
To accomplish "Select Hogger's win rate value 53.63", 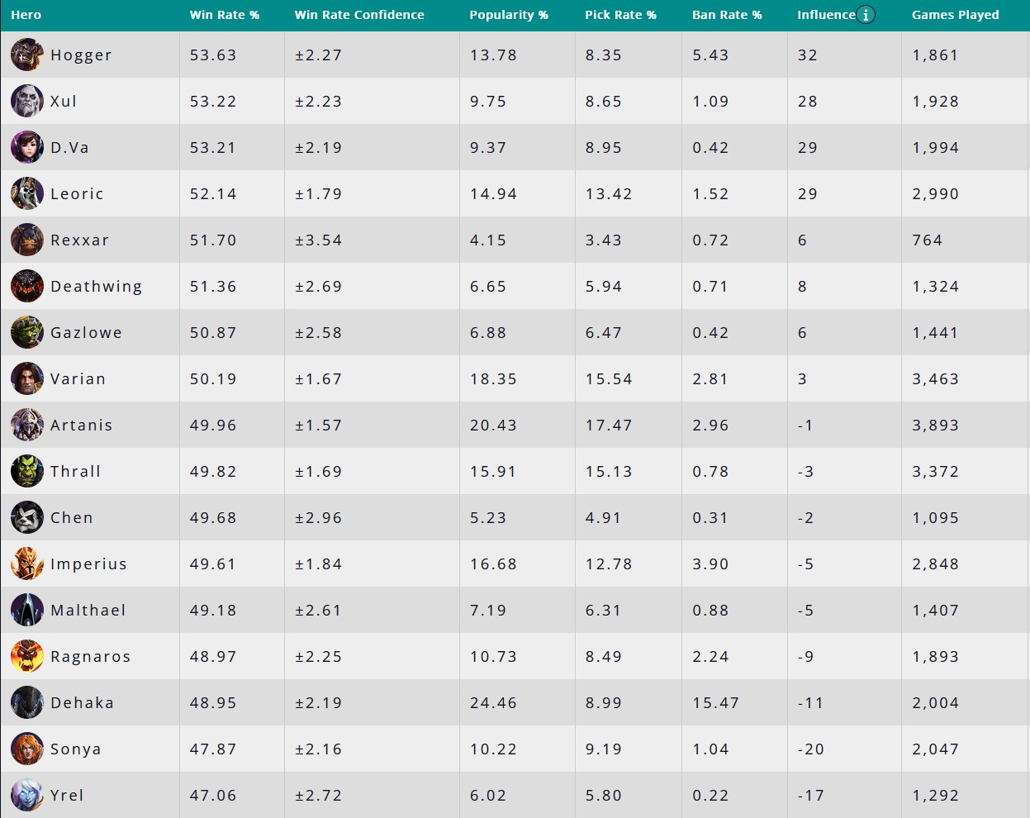I will pyautogui.click(x=213, y=55).
